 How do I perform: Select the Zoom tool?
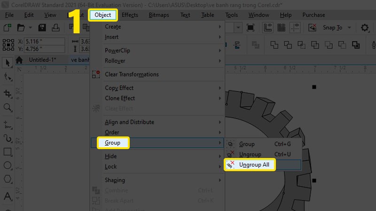pyautogui.click(x=8, y=107)
